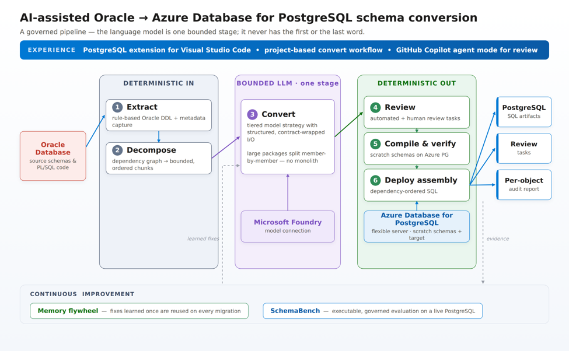Select the Decompose stage card
This screenshot has height=351, width=569.
[159, 159]
